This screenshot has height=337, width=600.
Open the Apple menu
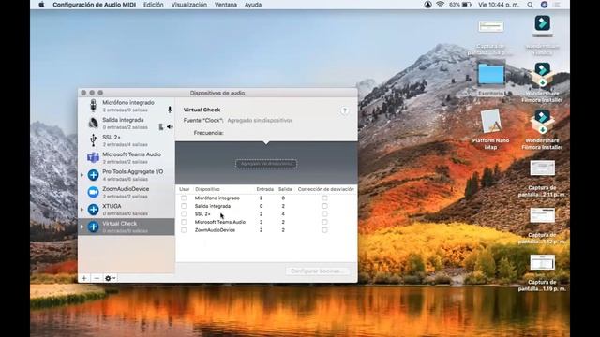pos(41,5)
